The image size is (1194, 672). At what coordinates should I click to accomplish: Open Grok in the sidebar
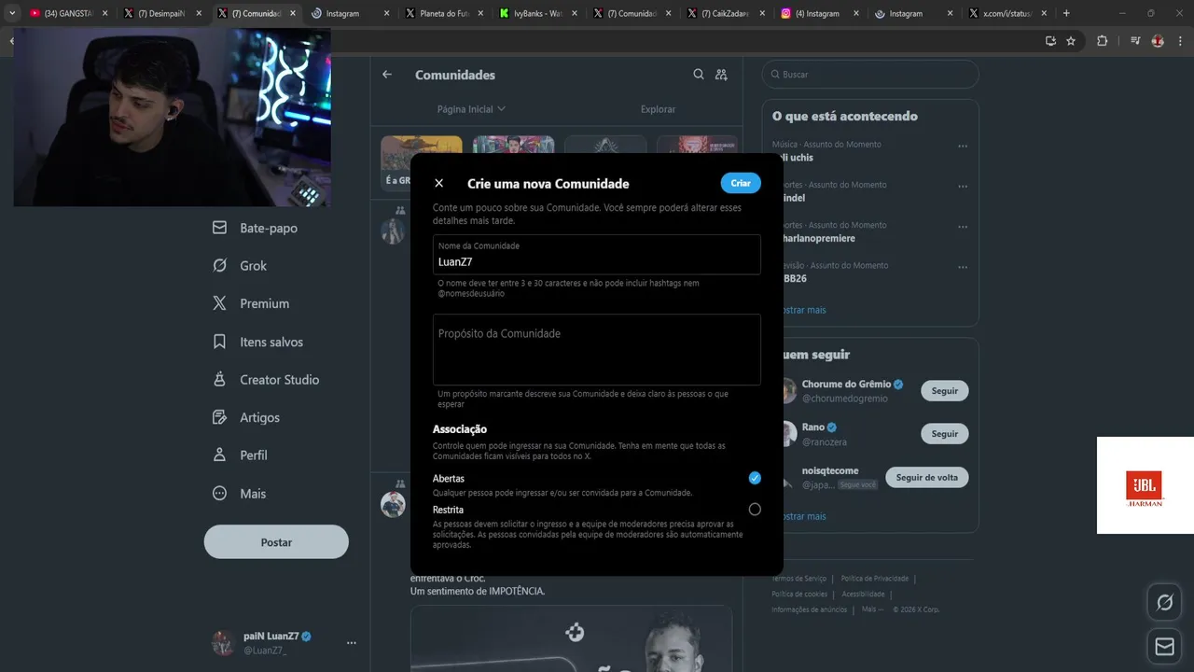click(x=240, y=266)
